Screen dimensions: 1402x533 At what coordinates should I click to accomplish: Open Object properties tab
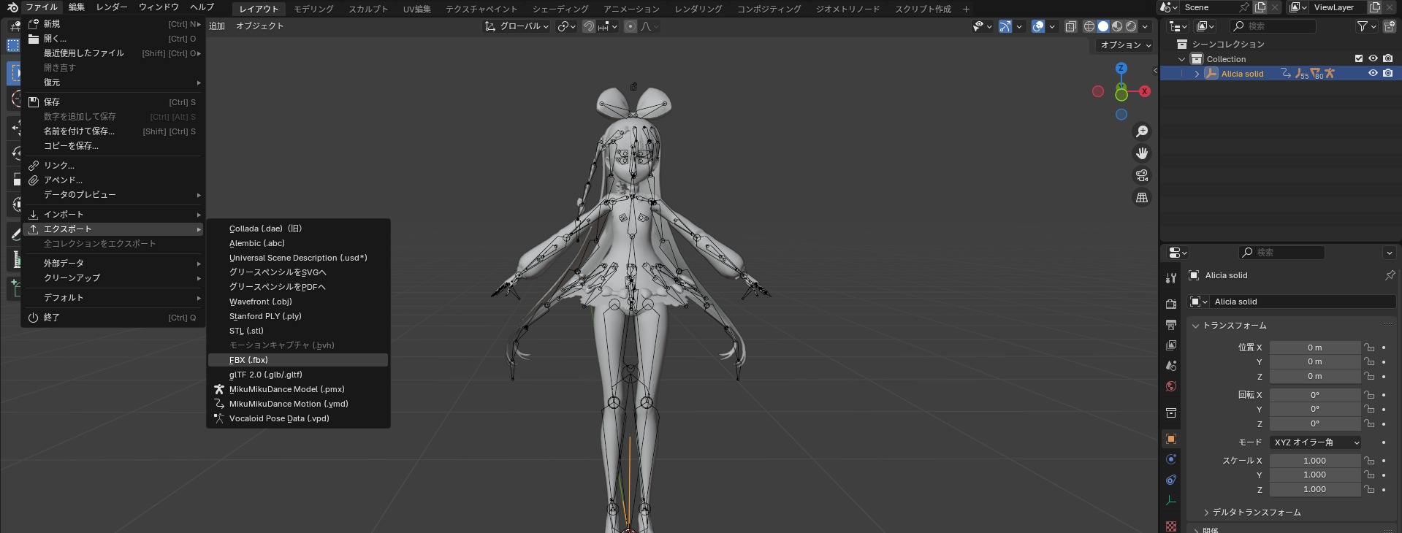[x=1171, y=439]
